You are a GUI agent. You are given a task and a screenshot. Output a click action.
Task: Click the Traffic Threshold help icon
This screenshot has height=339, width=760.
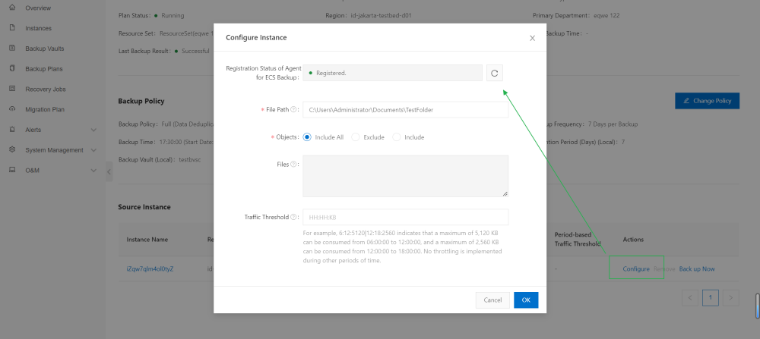pyautogui.click(x=293, y=217)
